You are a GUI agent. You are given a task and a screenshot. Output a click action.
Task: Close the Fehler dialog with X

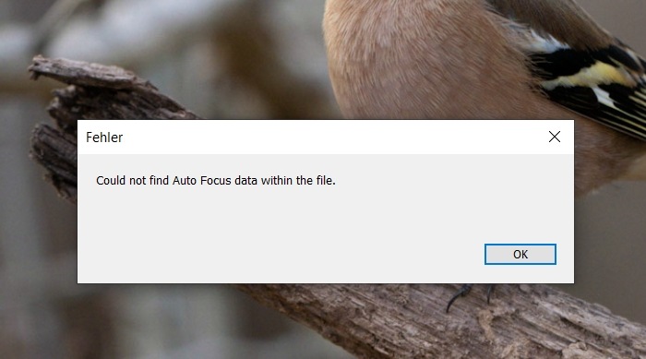click(555, 137)
